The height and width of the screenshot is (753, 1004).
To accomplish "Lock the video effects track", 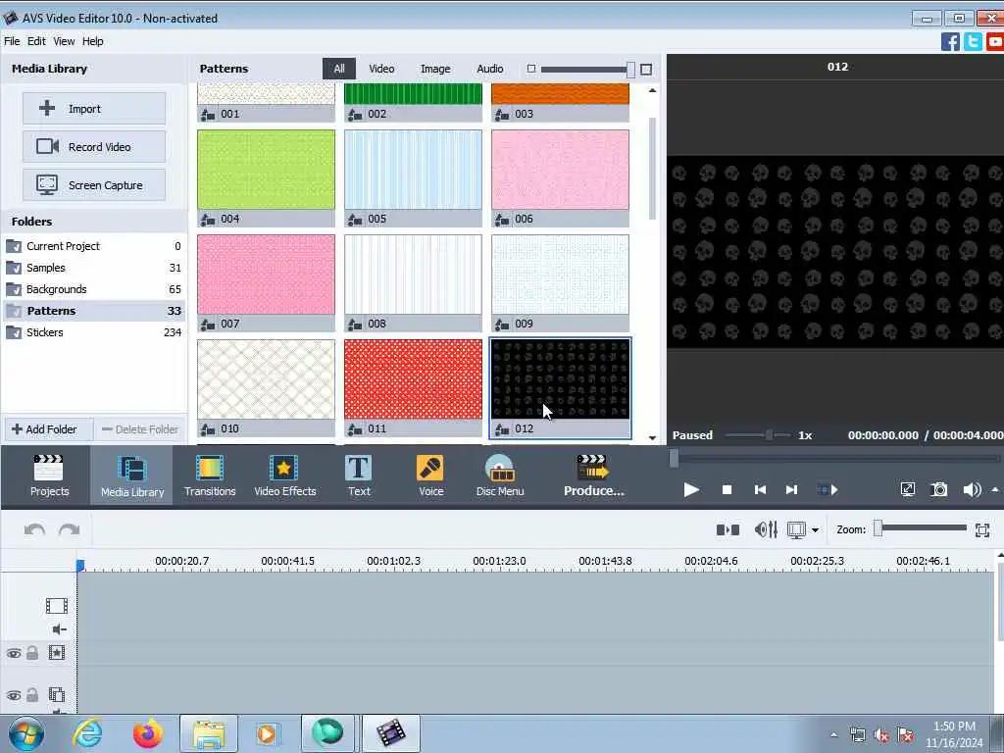I will pos(32,652).
